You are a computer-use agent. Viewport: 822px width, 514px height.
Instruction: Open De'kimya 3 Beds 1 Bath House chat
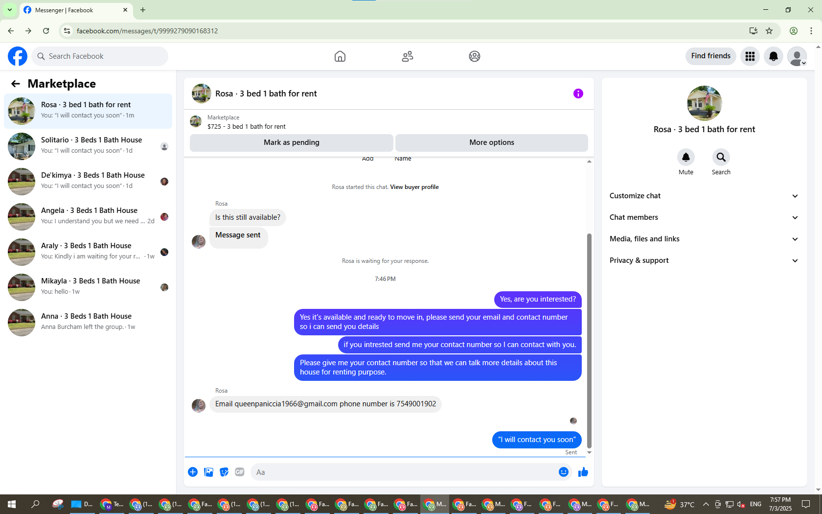point(88,182)
